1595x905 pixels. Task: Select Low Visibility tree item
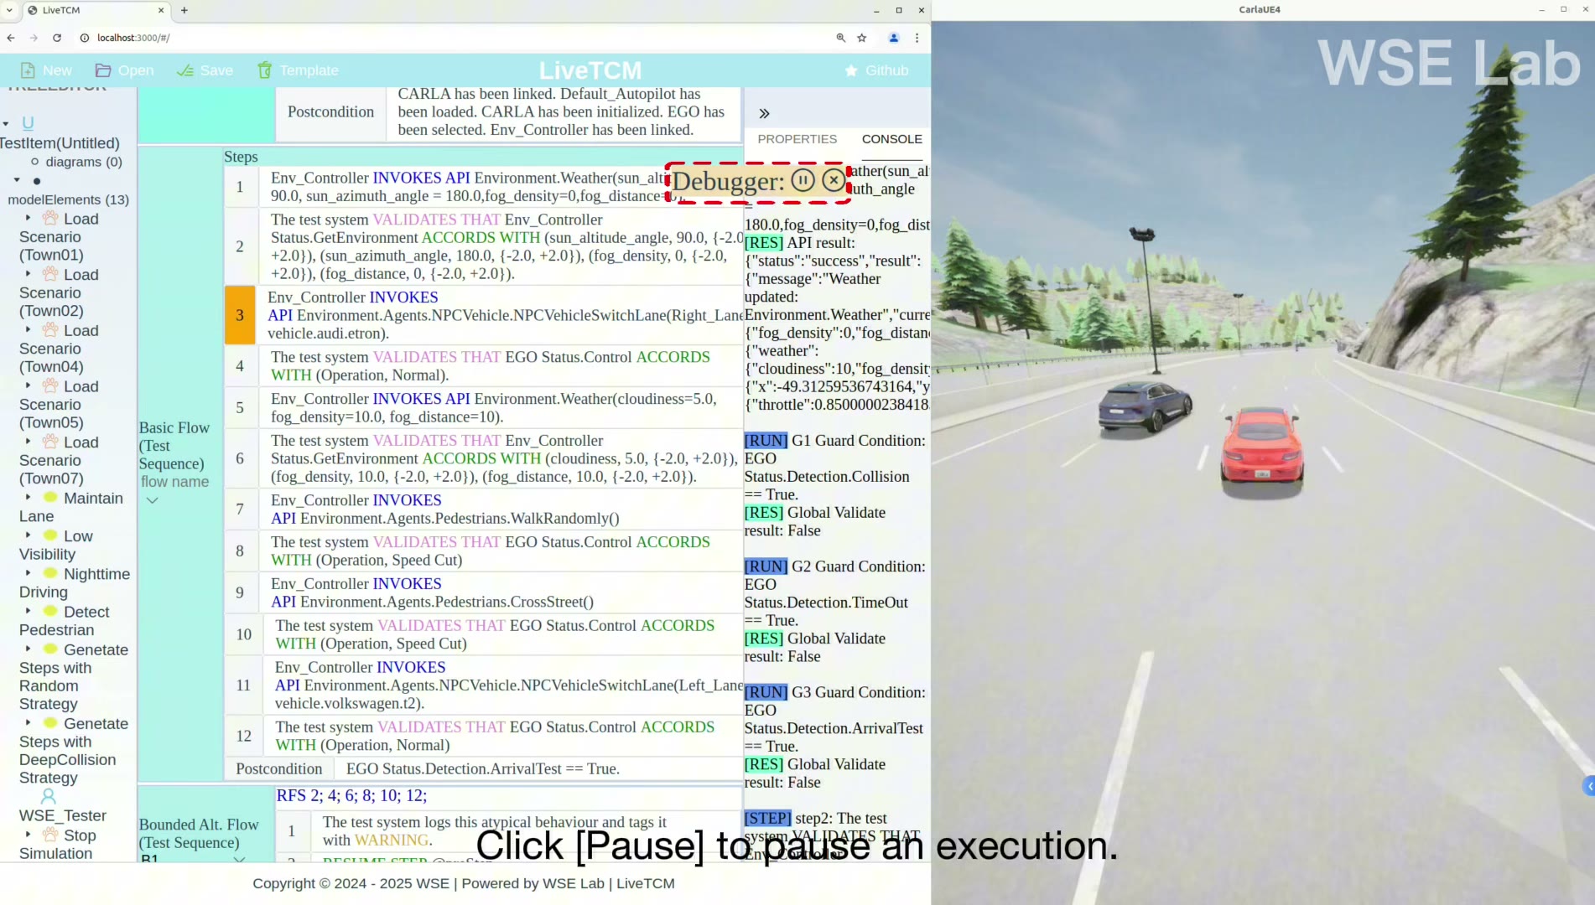(56, 545)
